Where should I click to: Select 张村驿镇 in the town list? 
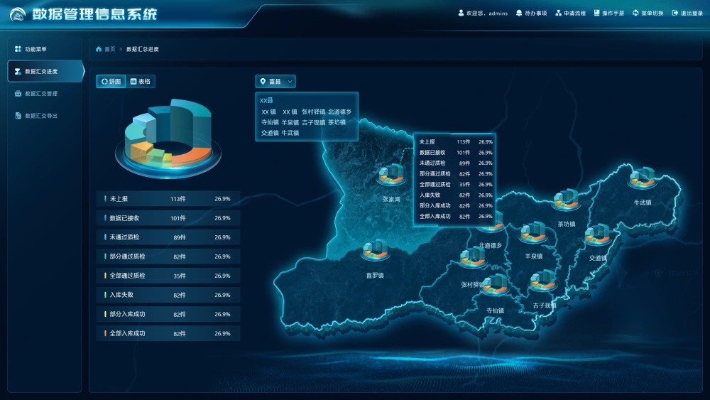(x=313, y=112)
